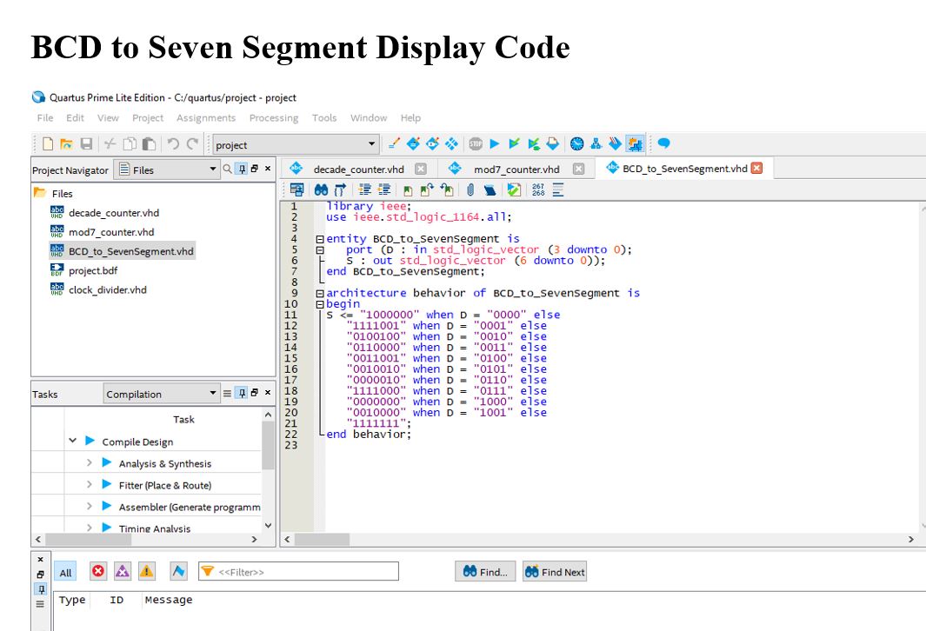
Task: Select the All messages filter
Action: coord(65,572)
